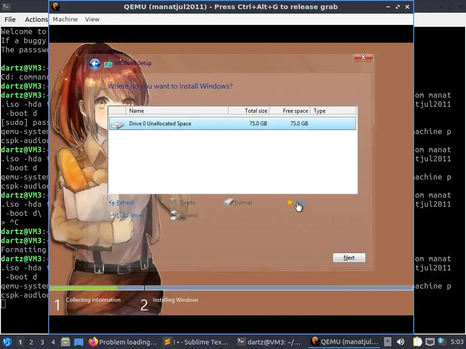Click the Total size column header
Viewport: 466px width, 349px height.
249,111
